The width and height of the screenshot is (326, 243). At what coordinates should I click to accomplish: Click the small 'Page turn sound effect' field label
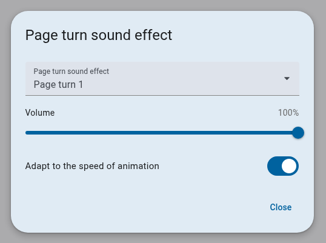point(72,72)
